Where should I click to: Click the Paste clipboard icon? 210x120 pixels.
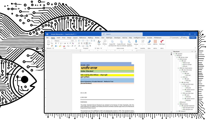[x=48, y=42]
